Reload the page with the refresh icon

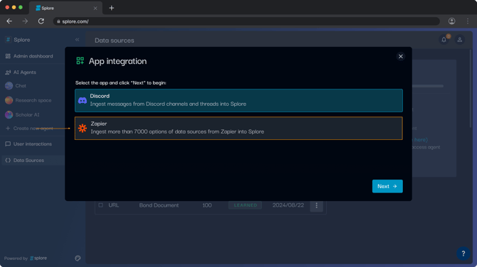(x=41, y=21)
